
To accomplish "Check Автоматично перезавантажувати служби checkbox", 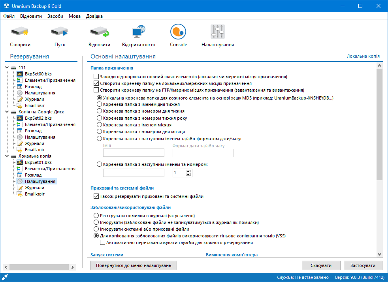I will point(102,243).
